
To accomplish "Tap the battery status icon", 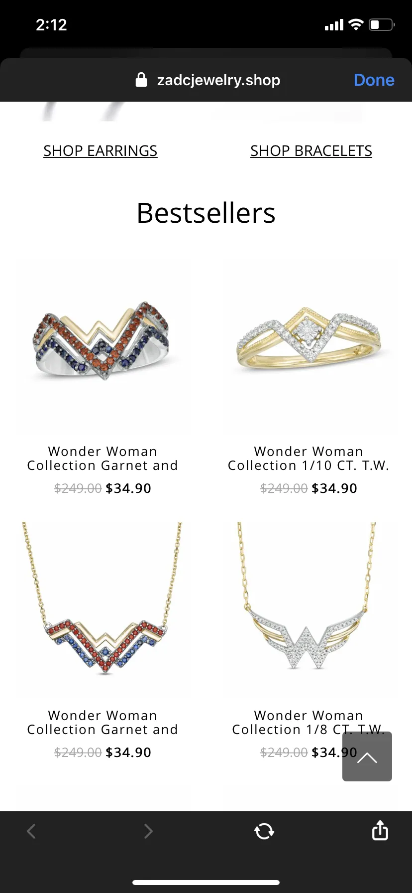I will pos(382,24).
